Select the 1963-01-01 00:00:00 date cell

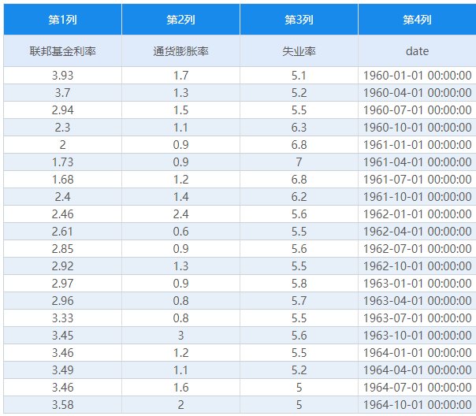coord(417,283)
